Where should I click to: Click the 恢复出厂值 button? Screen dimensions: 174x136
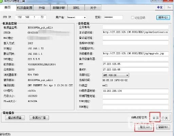(39, 118)
